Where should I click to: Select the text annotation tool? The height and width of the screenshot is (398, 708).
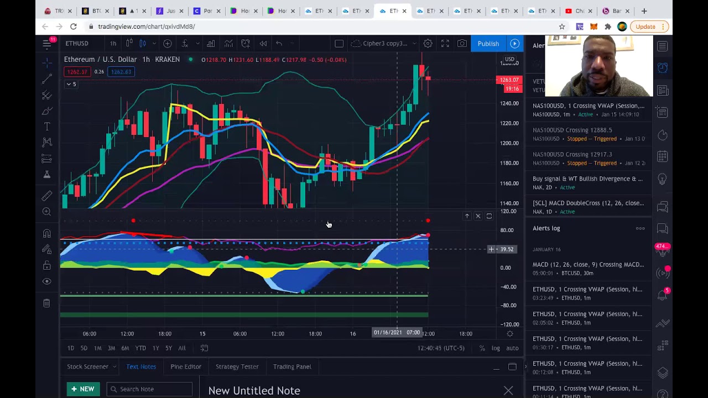[47, 127]
